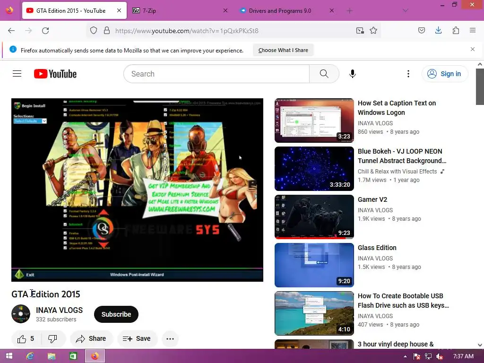Close the GTA Edition YouTube tab

119,10
